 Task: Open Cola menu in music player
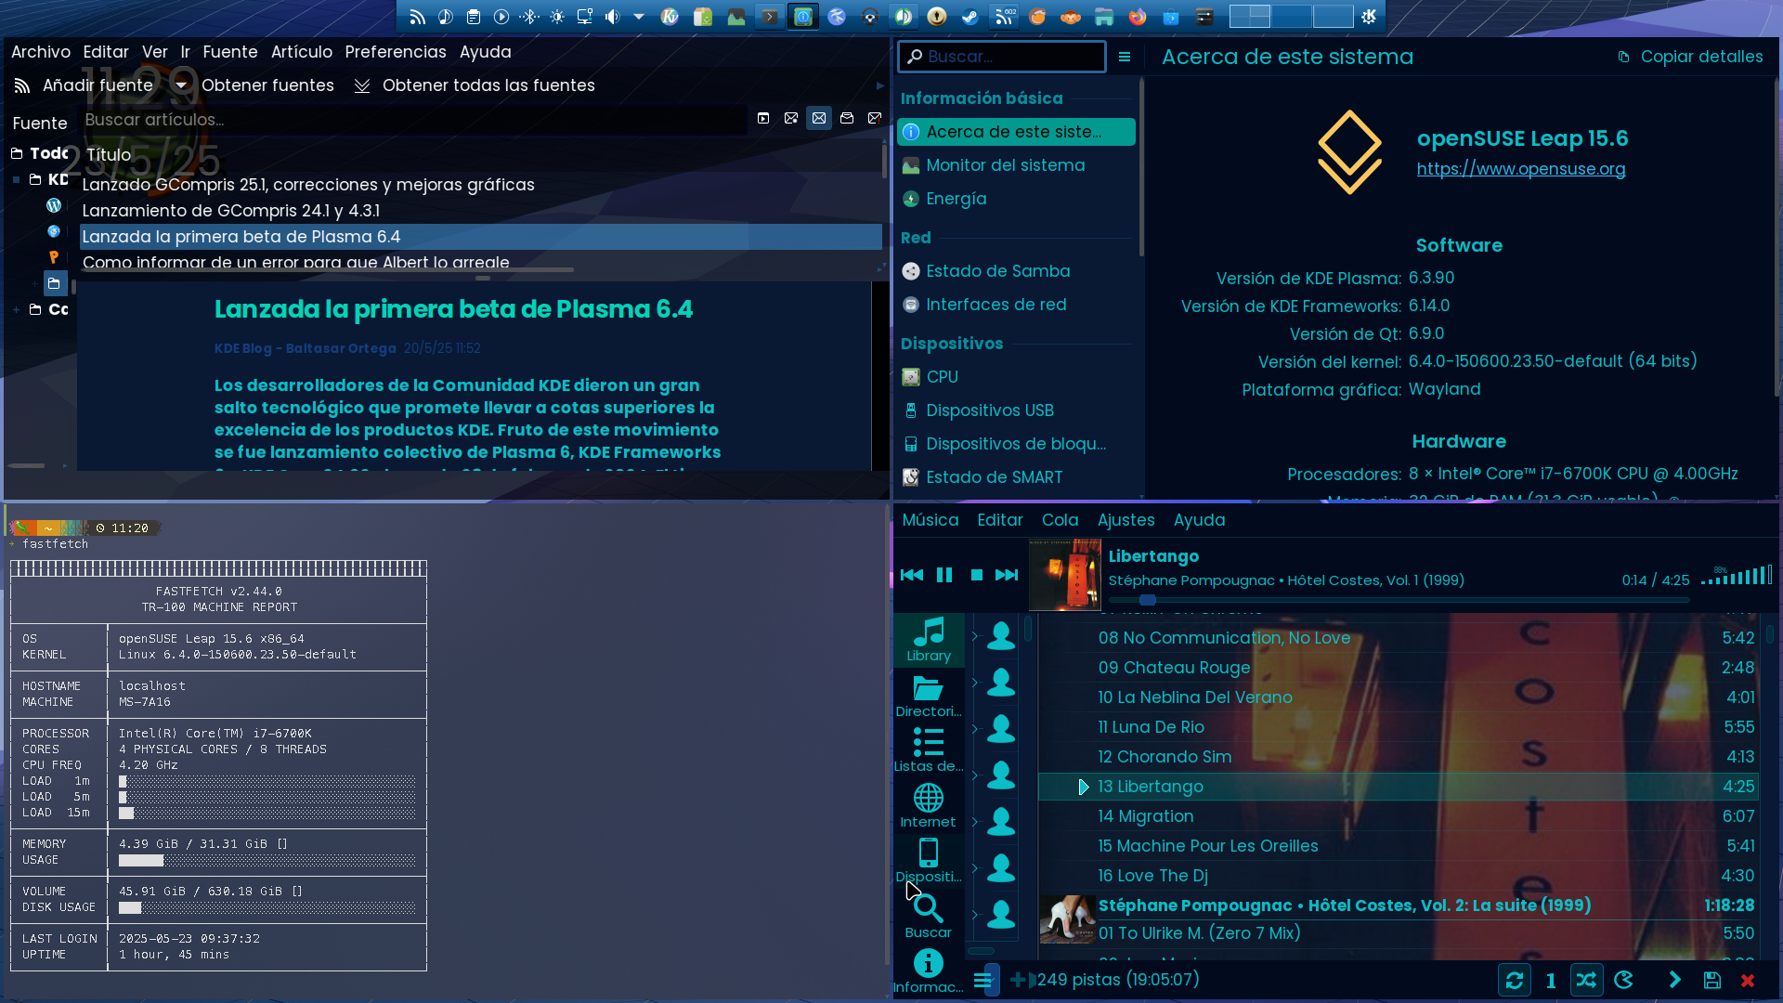tap(1060, 520)
